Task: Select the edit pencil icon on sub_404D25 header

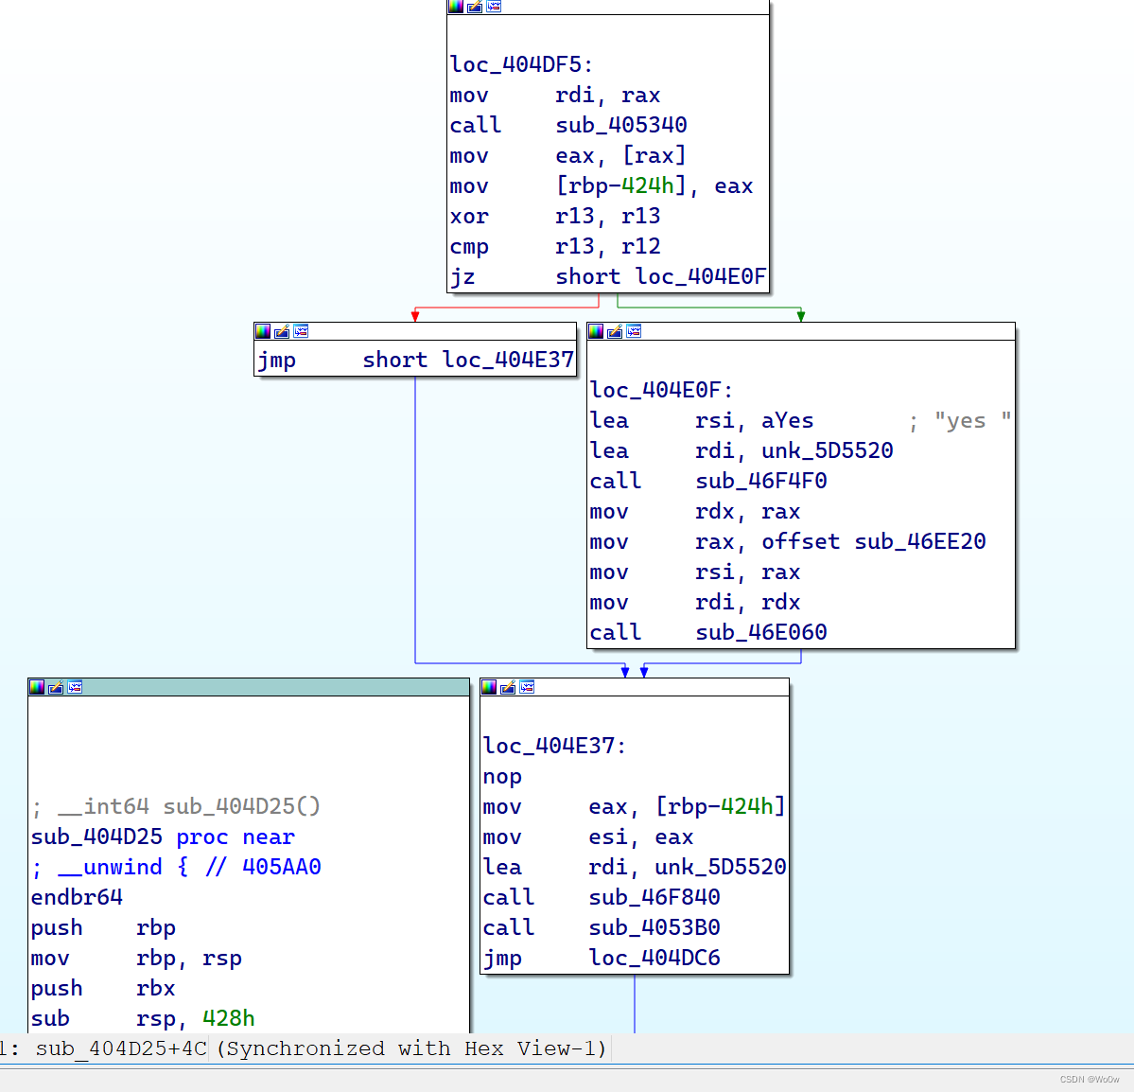Action: click(x=55, y=687)
